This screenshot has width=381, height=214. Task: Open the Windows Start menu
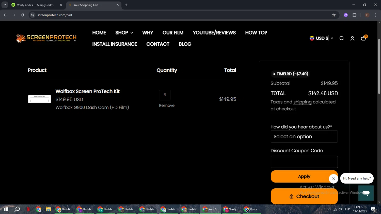[5, 209]
